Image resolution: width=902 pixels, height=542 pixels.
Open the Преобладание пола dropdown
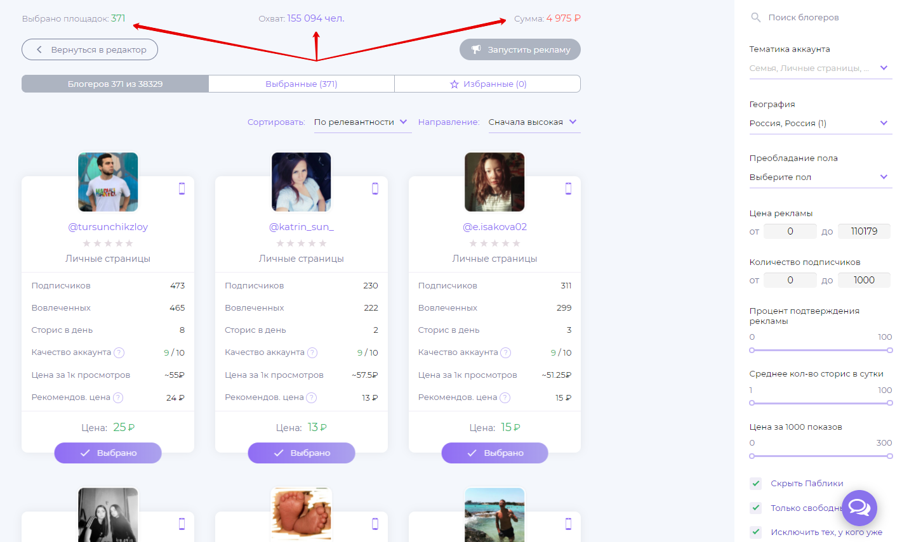820,177
